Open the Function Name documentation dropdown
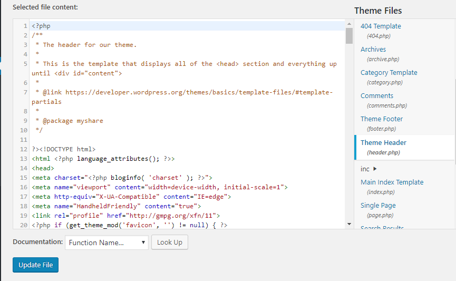Image resolution: width=456 pixels, height=281 pixels. point(107,243)
